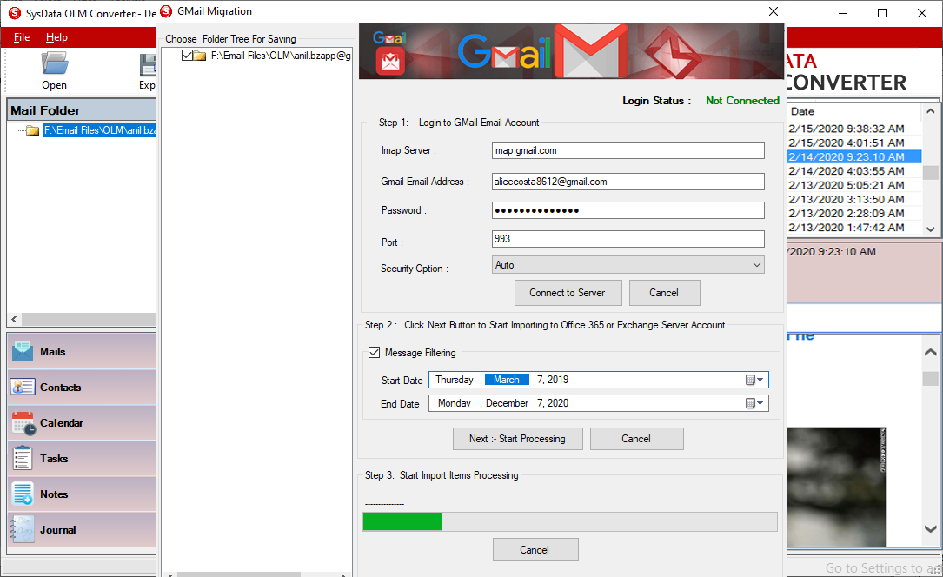Open the Start Date calendar picker icon

pyautogui.click(x=754, y=380)
